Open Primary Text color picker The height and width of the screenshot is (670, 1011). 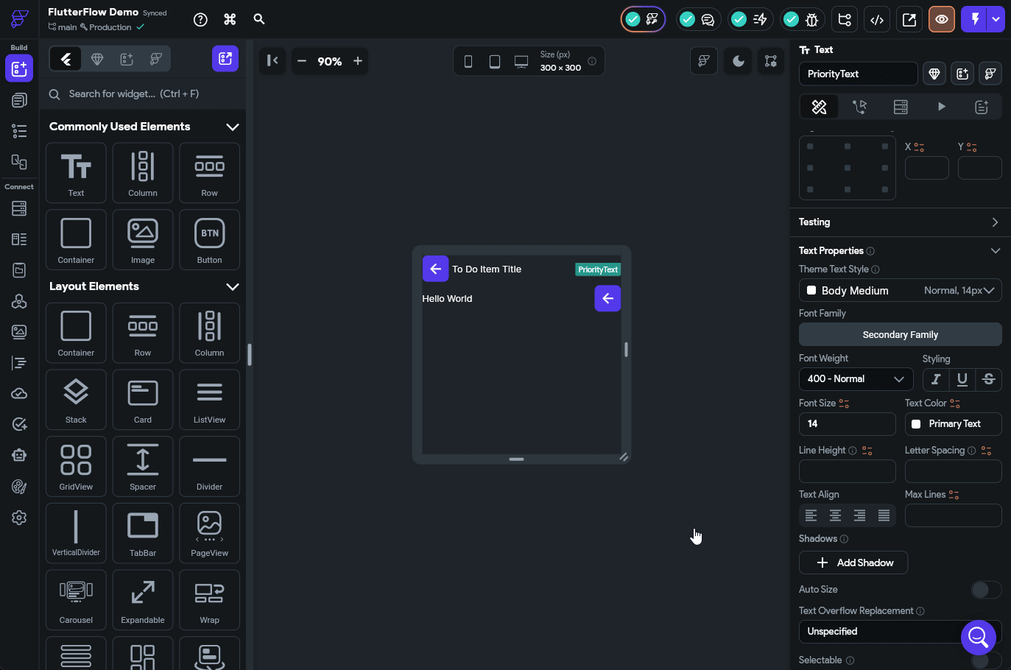click(x=954, y=424)
